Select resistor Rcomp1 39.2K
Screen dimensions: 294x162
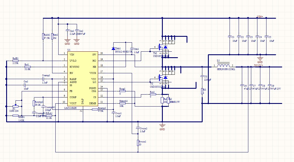coord(34,103)
